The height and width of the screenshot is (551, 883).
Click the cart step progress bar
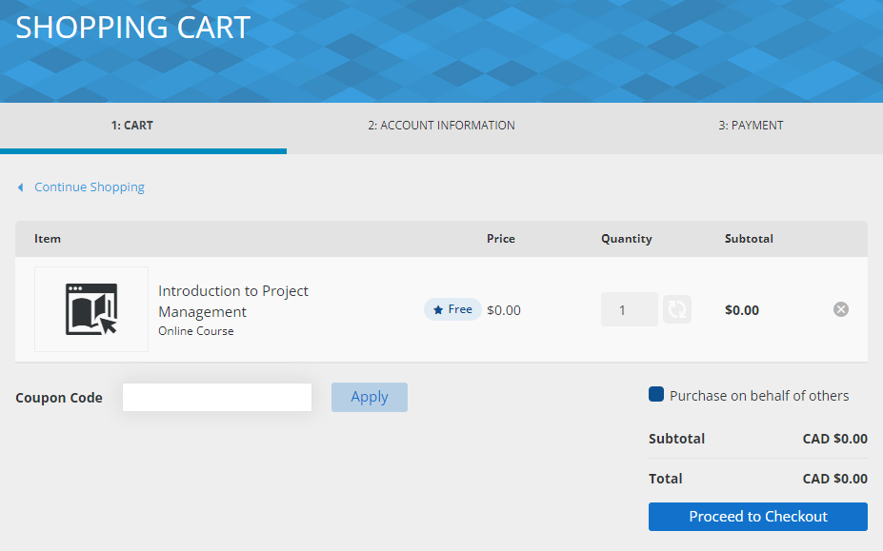pos(143,149)
